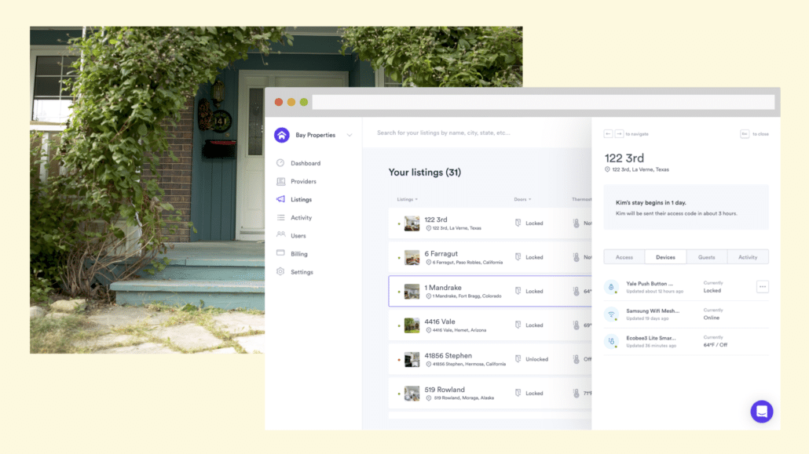The image size is (809, 454).
Task: Select Listings in the sidebar
Action: pos(301,199)
